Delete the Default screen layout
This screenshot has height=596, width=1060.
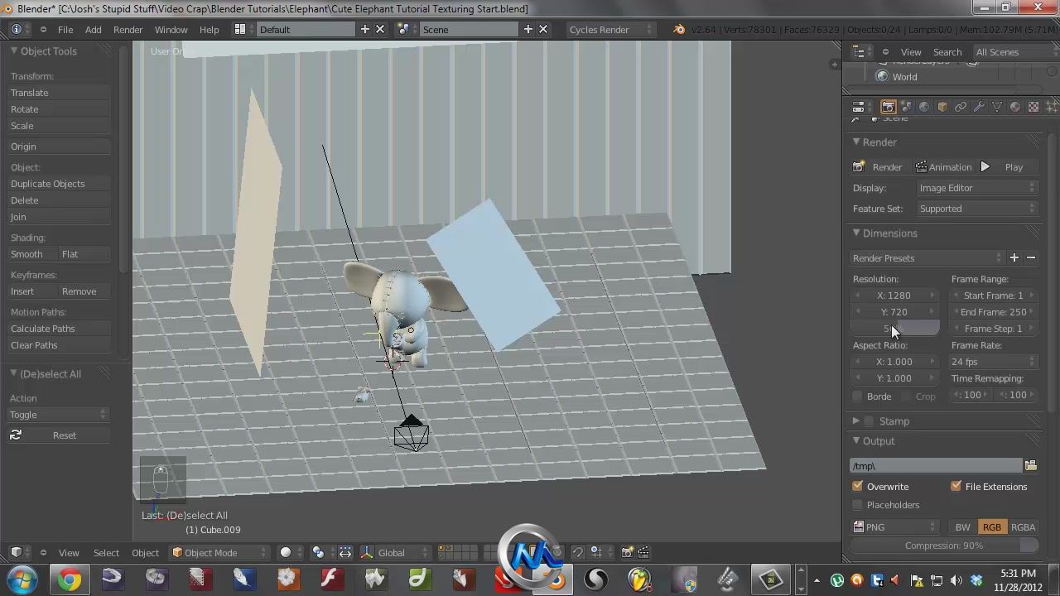(380, 29)
